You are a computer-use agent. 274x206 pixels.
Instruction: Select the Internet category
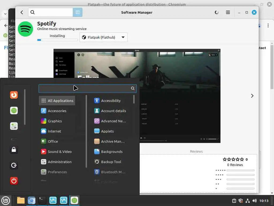coord(57,131)
